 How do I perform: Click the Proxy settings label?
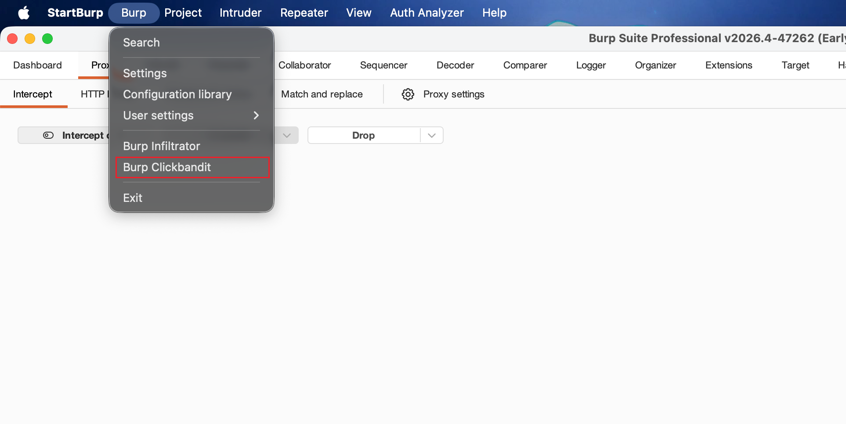[454, 94]
